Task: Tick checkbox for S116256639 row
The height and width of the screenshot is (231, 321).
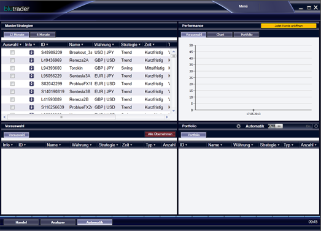Action: [12, 107]
